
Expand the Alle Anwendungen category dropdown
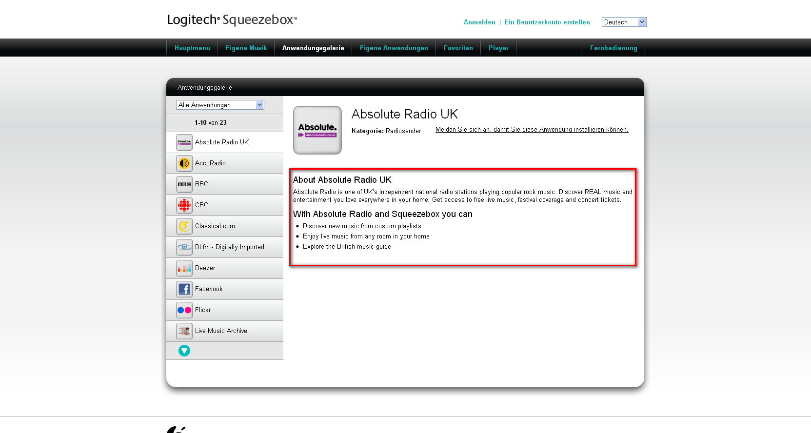click(x=220, y=105)
